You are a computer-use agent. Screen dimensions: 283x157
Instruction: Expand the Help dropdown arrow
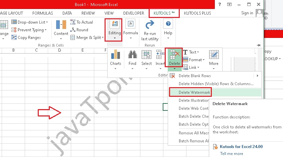[x=168, y=38]
